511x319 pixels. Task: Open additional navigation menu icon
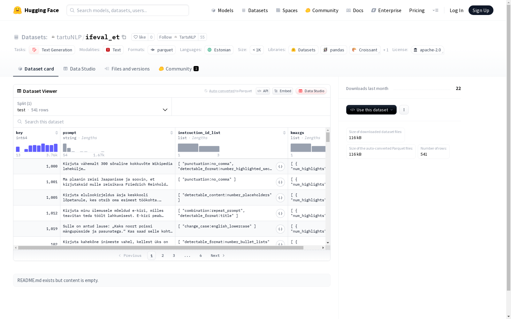tap(435, 10)
